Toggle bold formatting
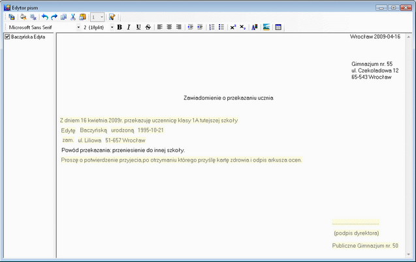The width and height of the screenshot is (416, 262). coord(120,27)
